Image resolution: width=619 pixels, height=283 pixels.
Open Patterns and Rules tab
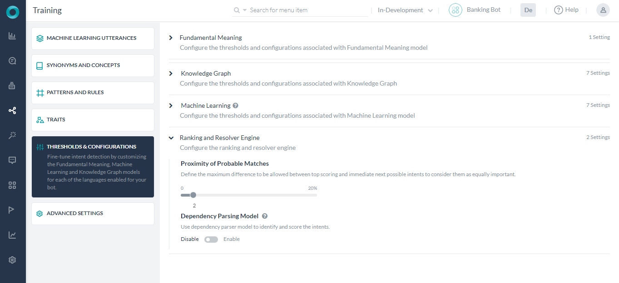pos(93,93)
